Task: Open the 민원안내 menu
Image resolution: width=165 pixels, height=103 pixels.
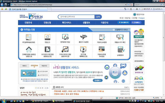Action: 28,22
